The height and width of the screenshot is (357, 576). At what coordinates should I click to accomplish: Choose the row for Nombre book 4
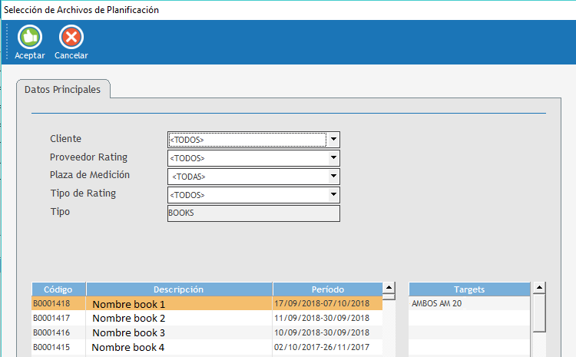pyautogui.click(x=129, y=348)
